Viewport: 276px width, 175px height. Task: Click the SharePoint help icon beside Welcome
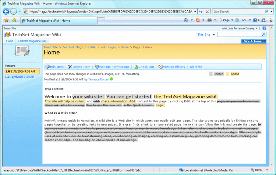[x=264, y=28]
